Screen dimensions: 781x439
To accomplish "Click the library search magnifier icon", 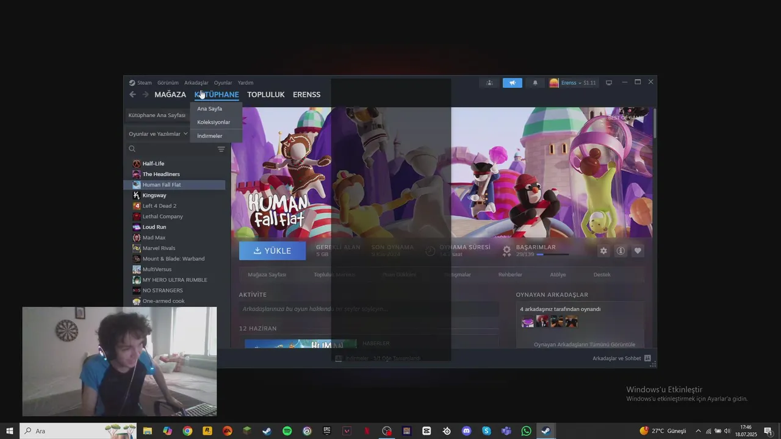I will [132, 149].
